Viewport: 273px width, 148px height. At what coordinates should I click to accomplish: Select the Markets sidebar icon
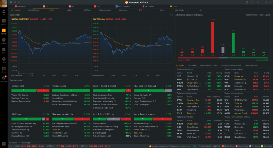click(x=4, y=32)
